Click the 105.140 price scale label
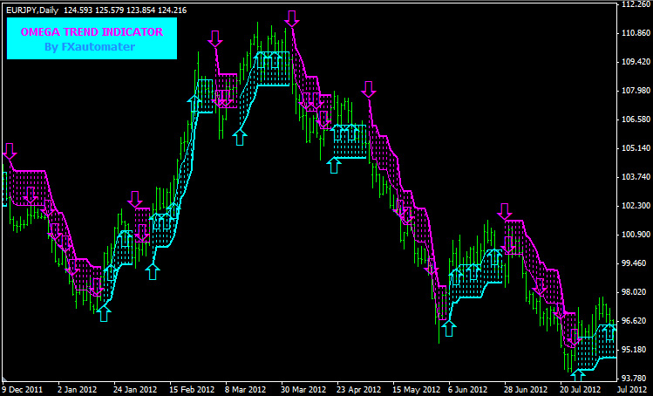Viewport: 653px width, 396px height. click(x=635, y=148)
